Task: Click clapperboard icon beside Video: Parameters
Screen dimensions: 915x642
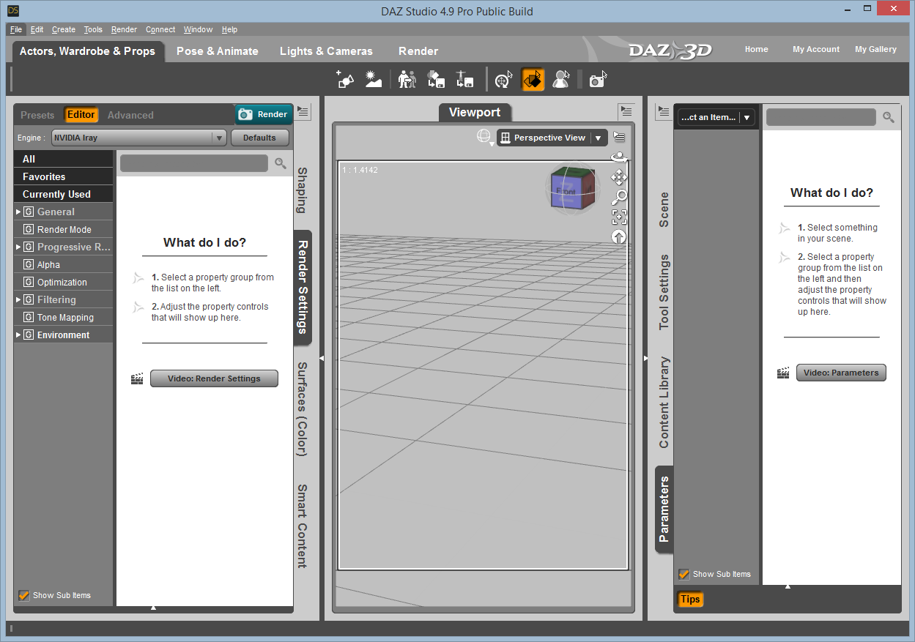Action: click(783, 373)
